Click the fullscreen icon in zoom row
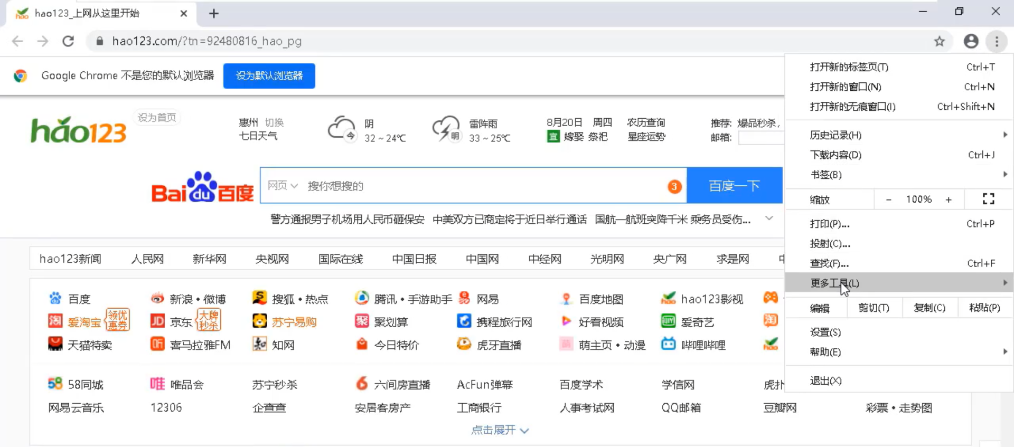 [x=988, y=199]
